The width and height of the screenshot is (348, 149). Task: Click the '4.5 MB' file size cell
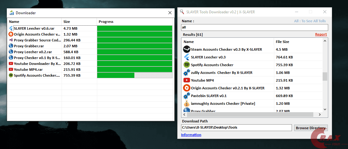(282, 49)
